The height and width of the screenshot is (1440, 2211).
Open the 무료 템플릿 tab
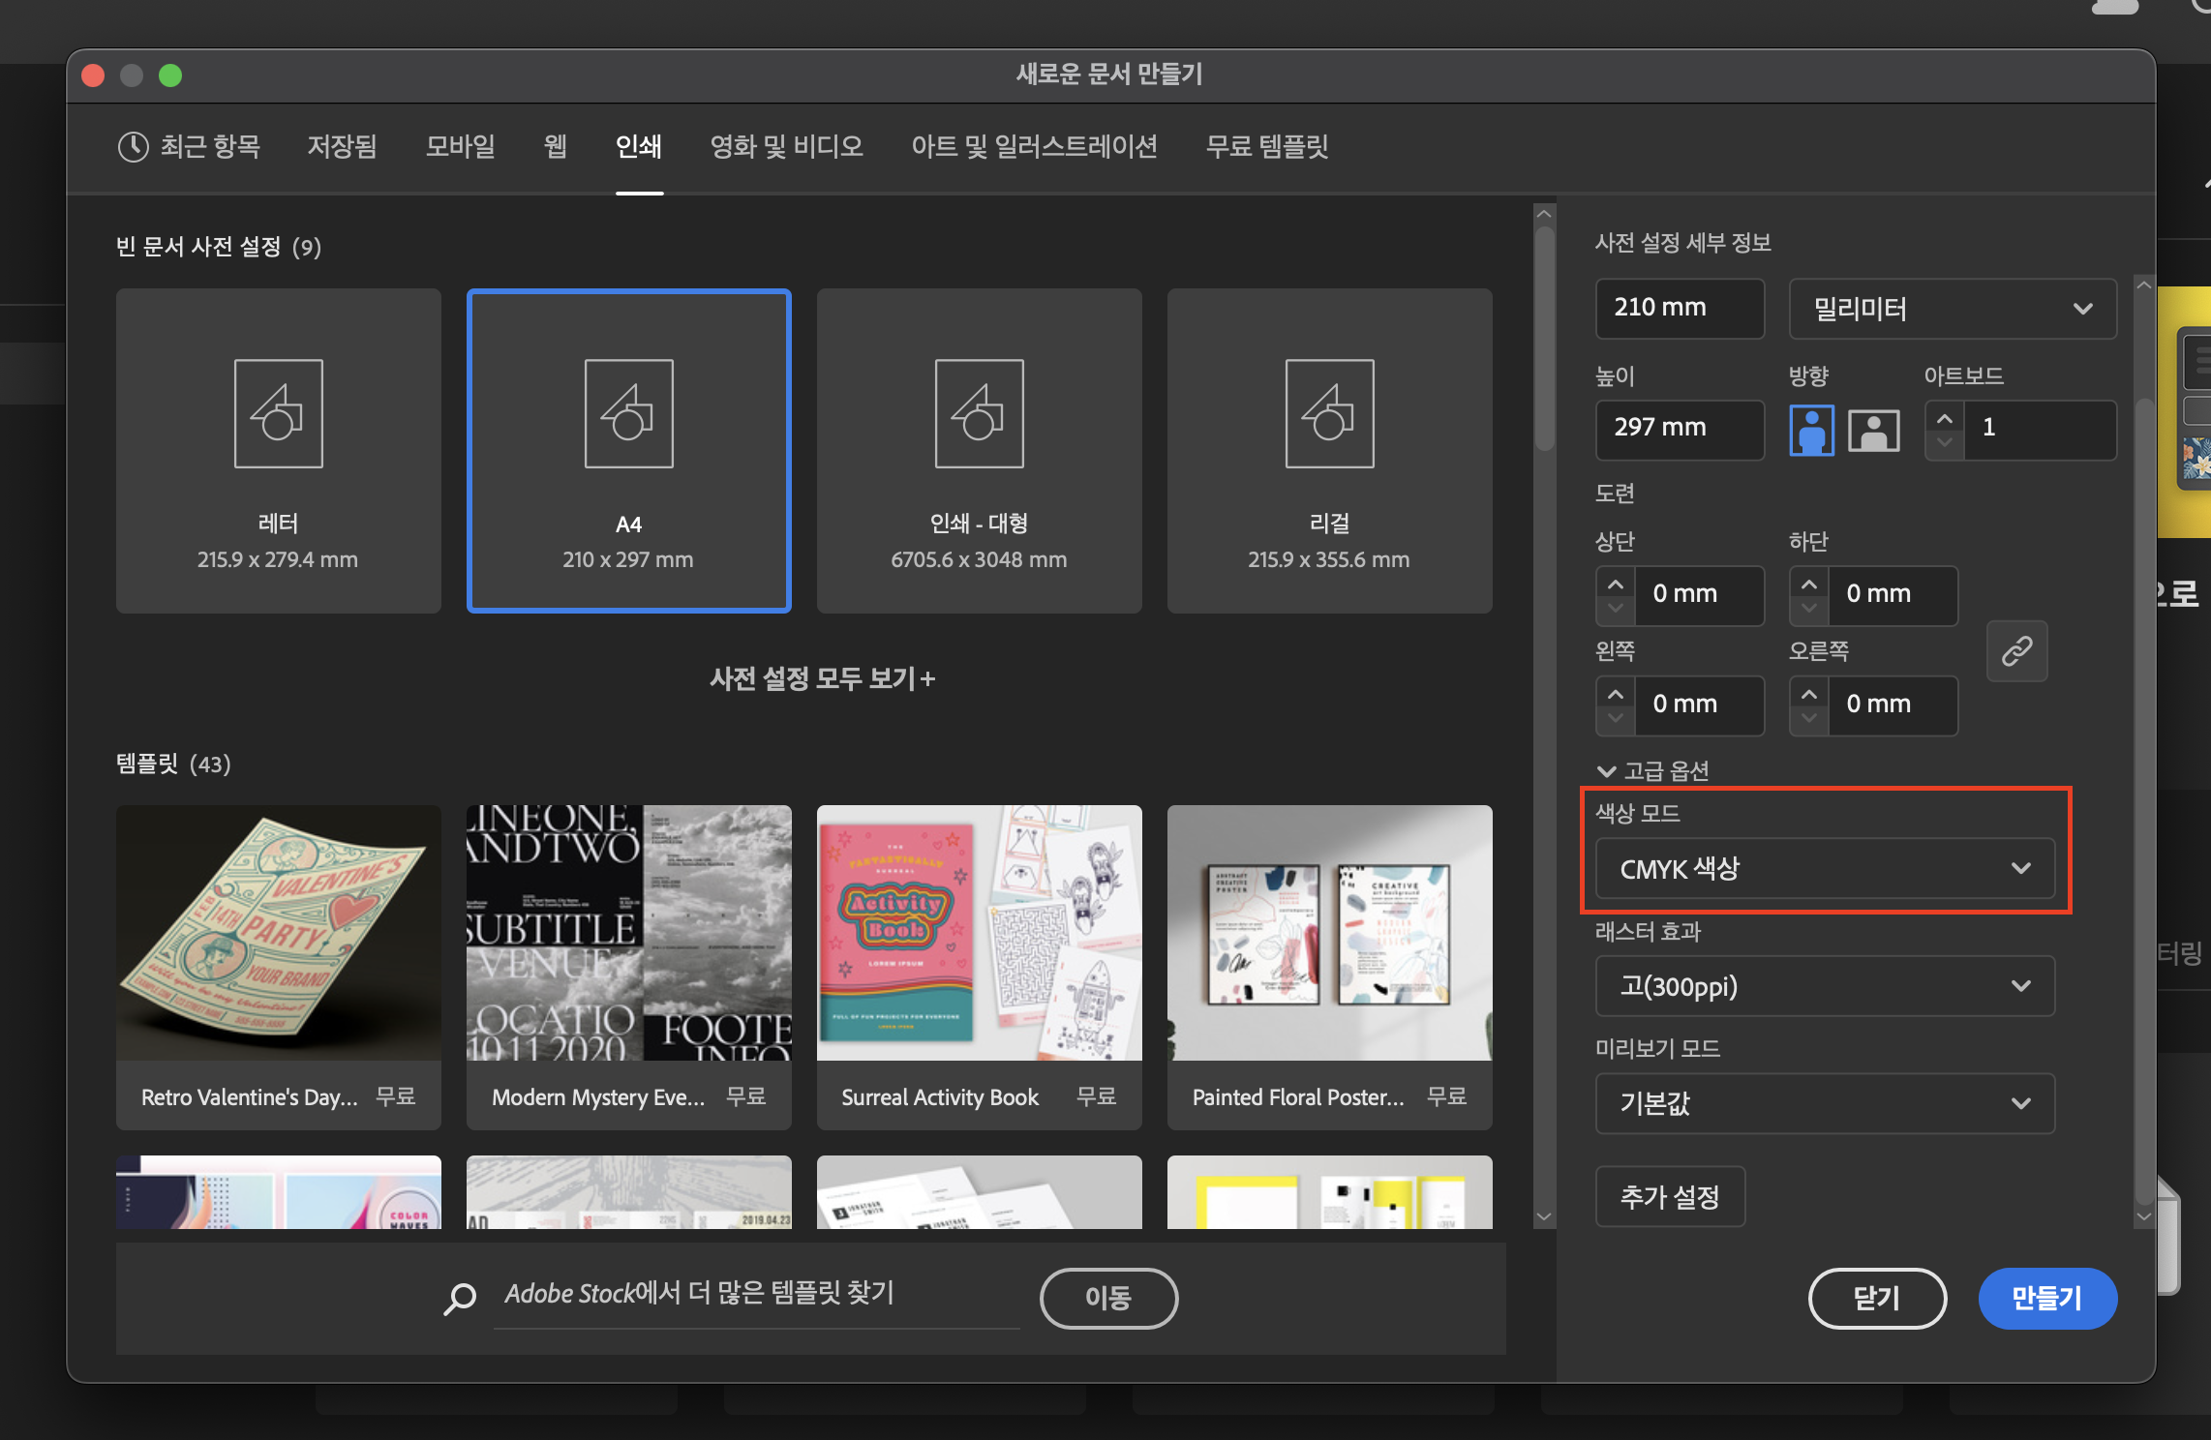tap(1267, 146)
